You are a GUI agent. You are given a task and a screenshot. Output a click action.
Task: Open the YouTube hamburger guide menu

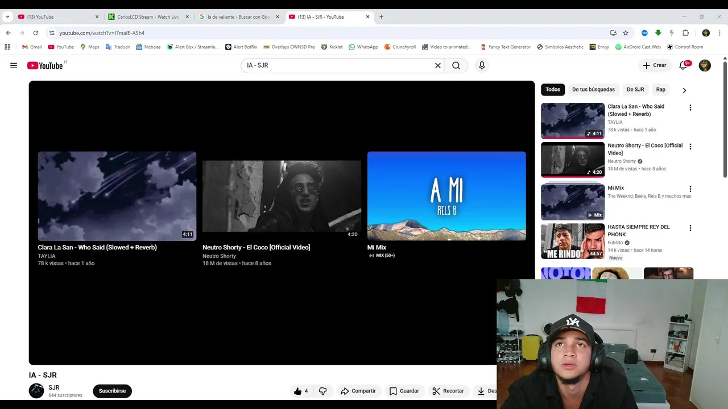[x=14, y=65]
